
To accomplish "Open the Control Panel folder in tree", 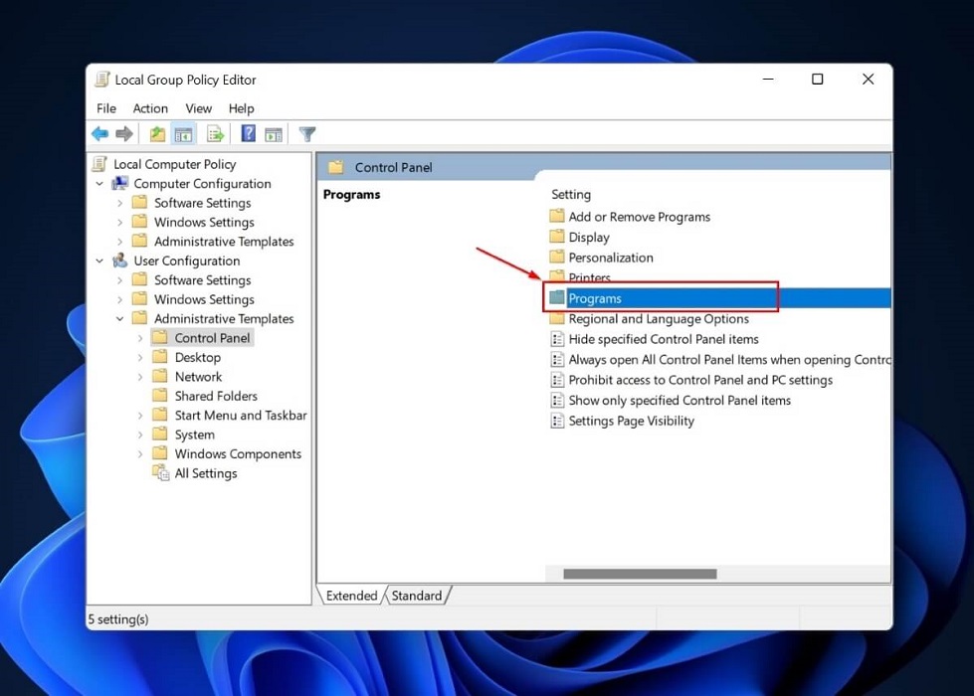I will (211, 337).
